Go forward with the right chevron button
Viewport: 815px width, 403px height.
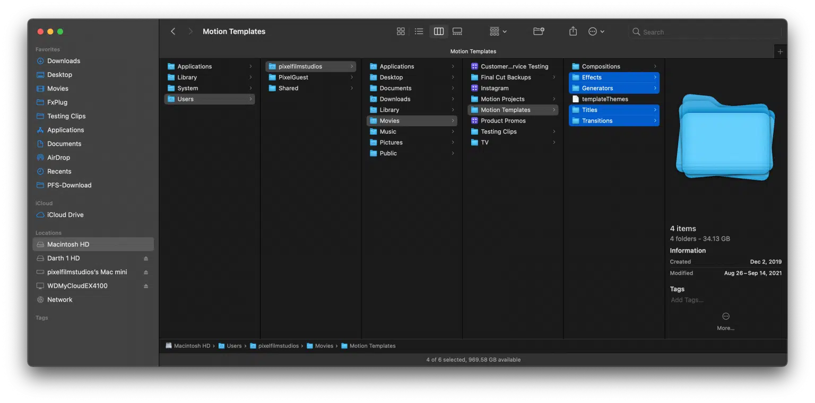tap(190, 32)
